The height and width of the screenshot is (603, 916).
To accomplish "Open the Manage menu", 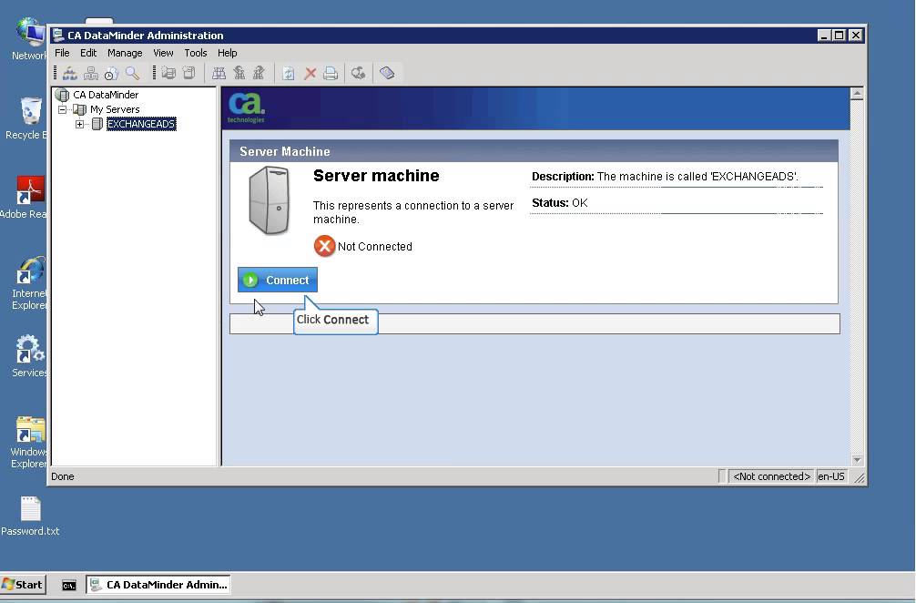I will (x=125, y=53).
